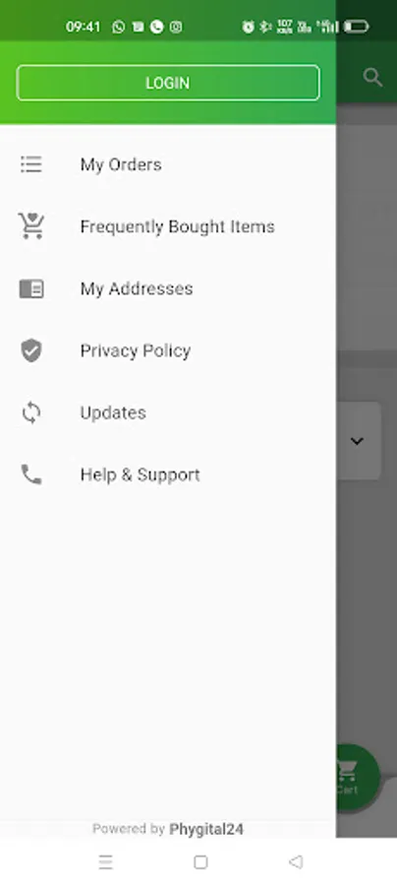Click the search magnifier icon
Image resolution: width=397 pixels, height=886 pixels.
[x=372, y=78]
